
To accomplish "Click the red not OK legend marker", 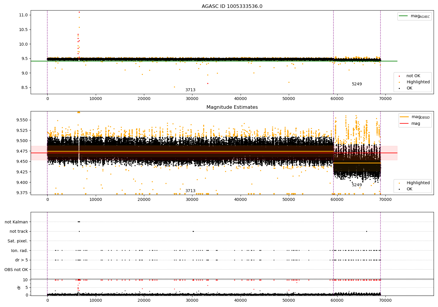I will 399,76.
